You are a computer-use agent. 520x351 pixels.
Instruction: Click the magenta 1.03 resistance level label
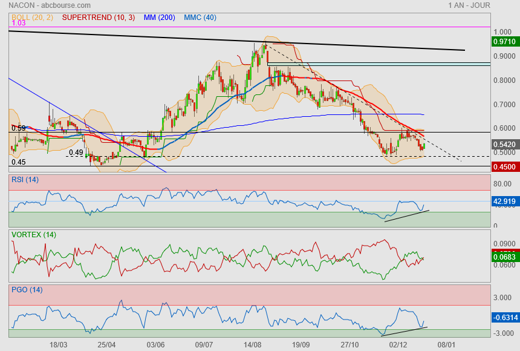[x=18, y=23]
